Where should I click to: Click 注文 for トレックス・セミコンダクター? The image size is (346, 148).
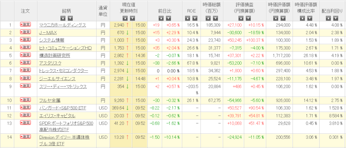(x=25, y=70)
